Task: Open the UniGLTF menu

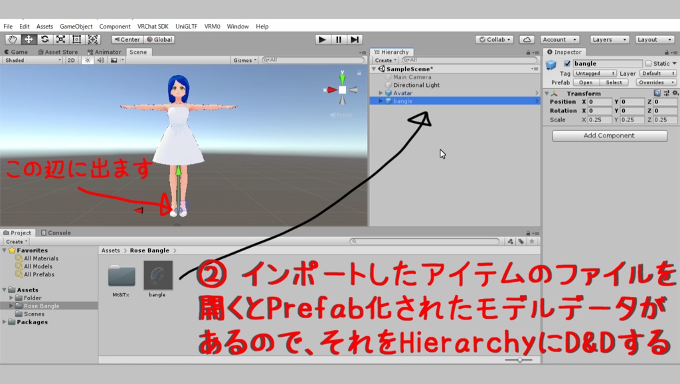Action: click(186, 27)
